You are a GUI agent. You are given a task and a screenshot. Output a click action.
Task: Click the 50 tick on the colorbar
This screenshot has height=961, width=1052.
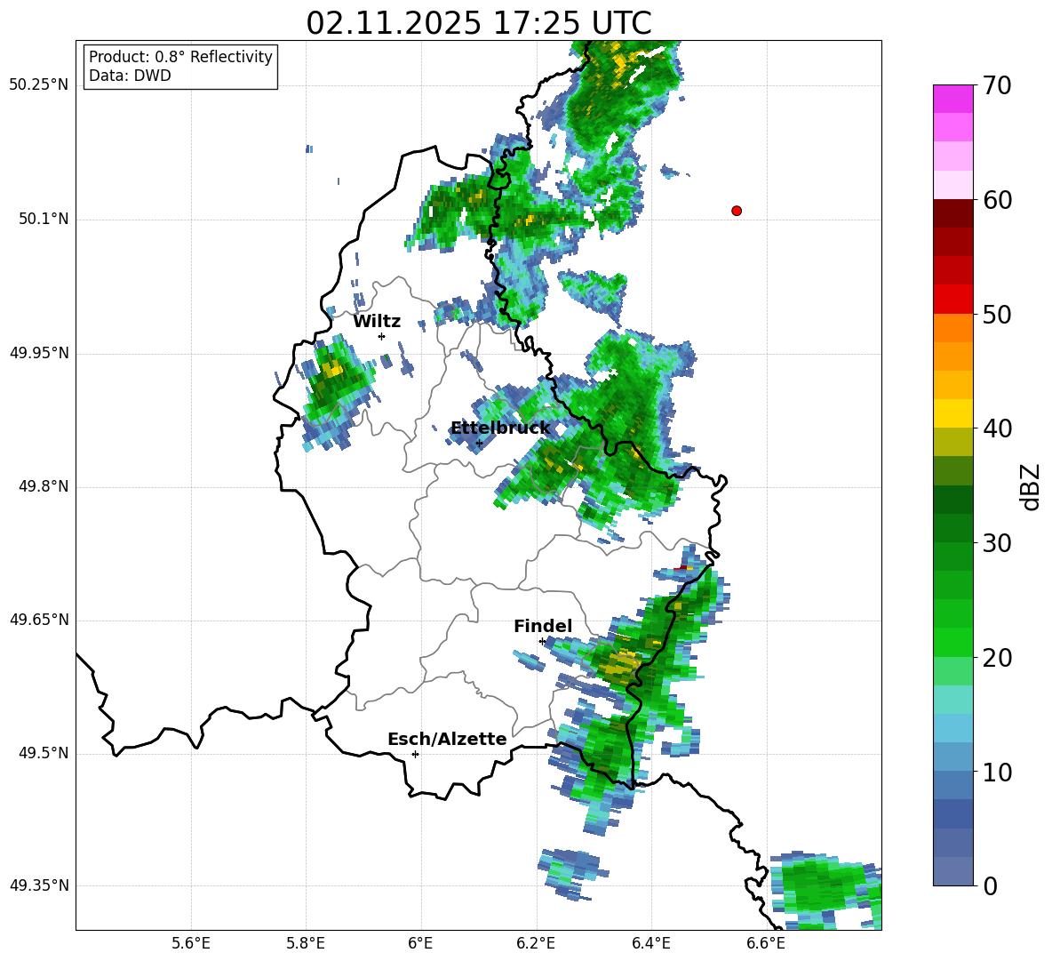(x=996, y=314)
